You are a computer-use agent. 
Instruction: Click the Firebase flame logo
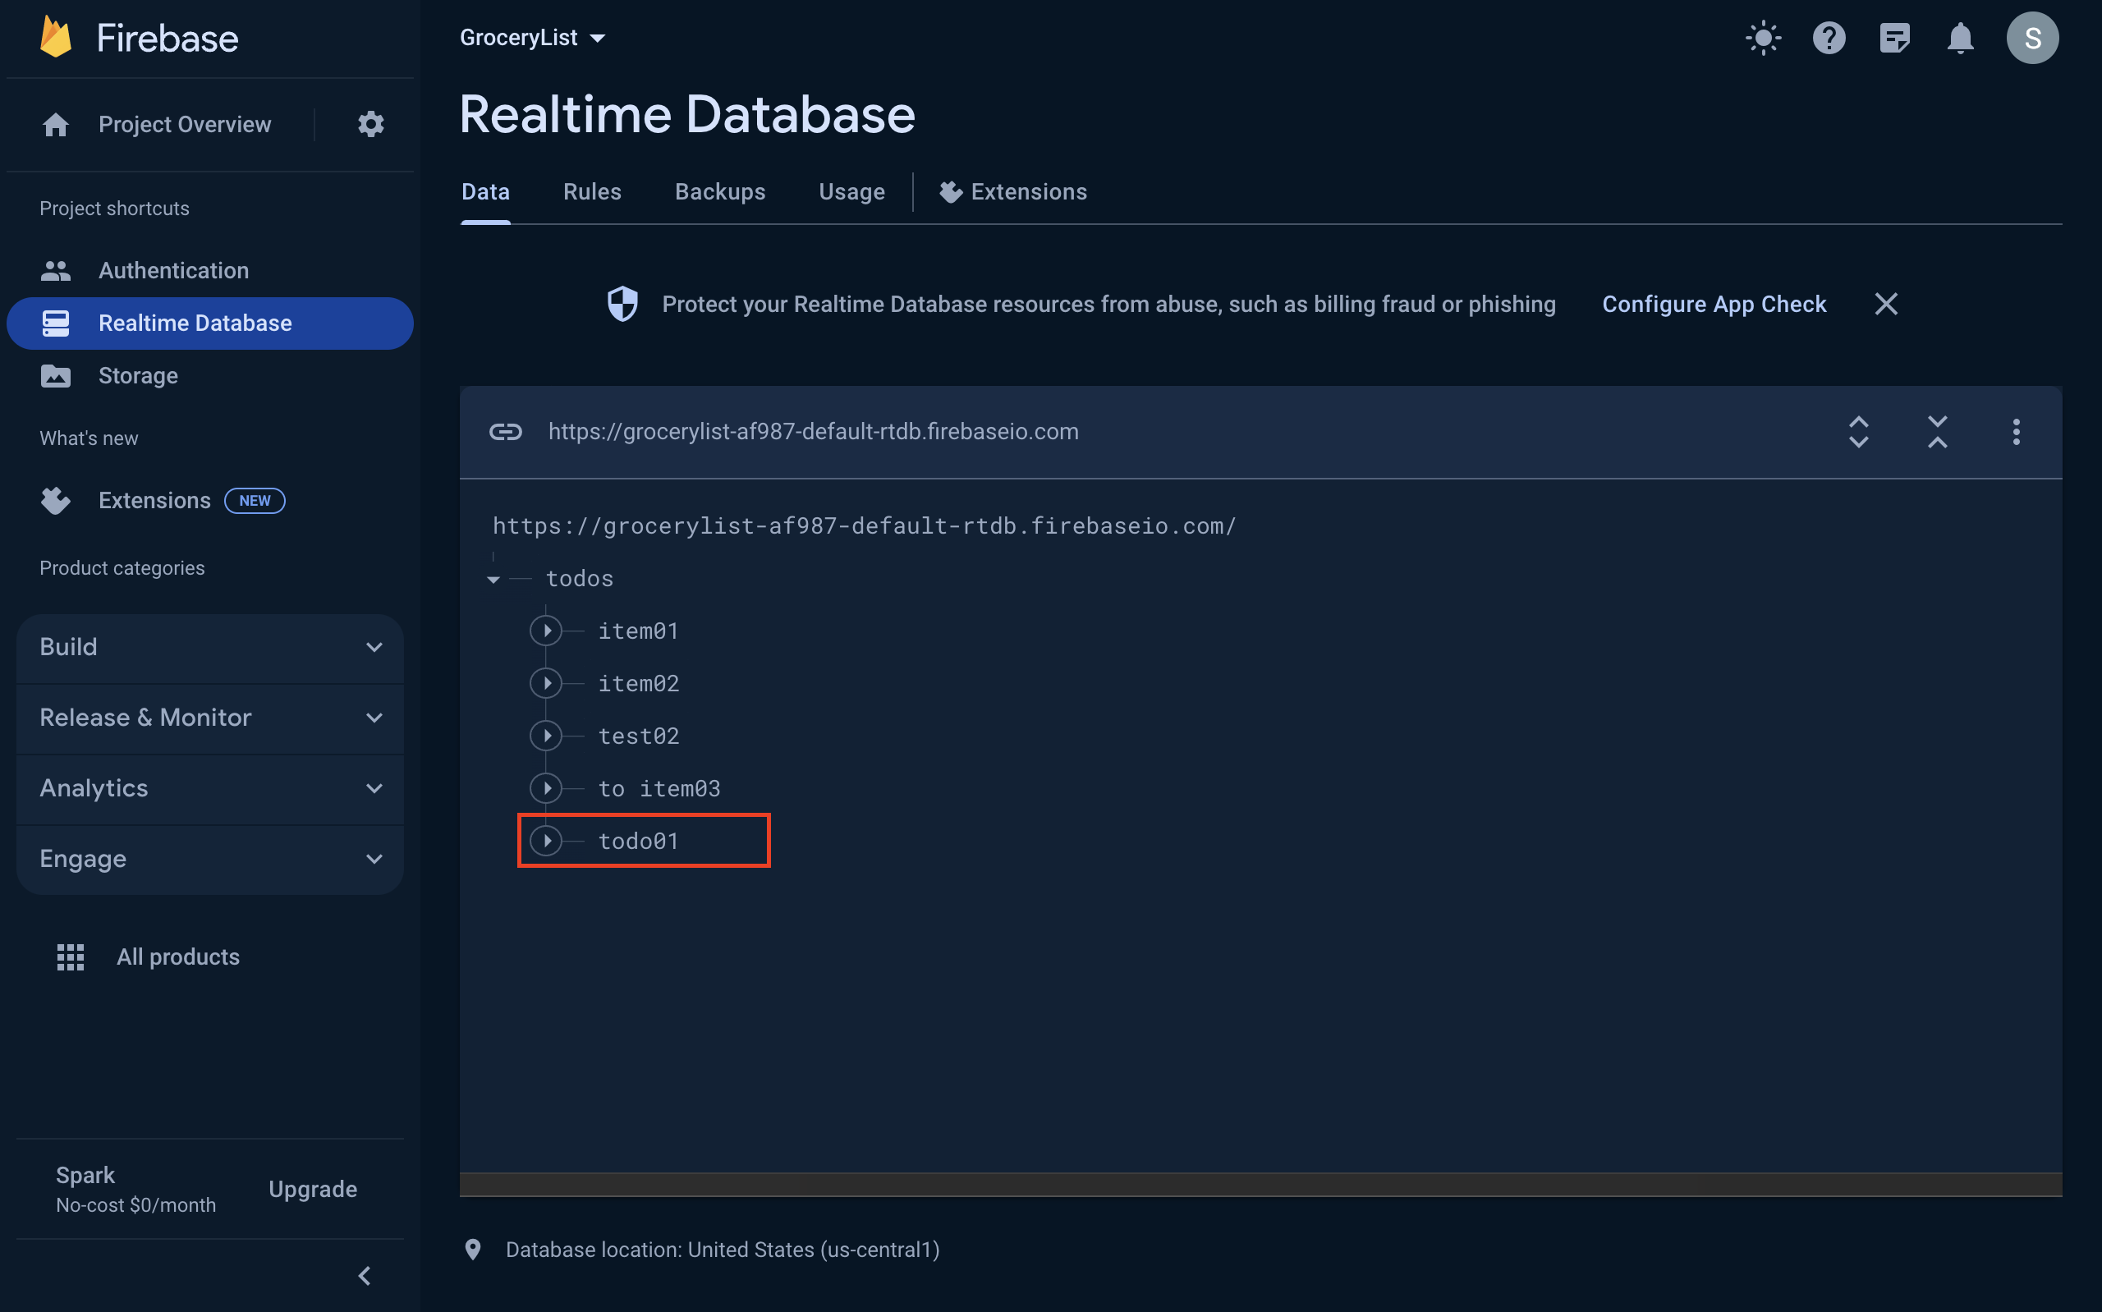pyautogui.click(x=57, y=37)
